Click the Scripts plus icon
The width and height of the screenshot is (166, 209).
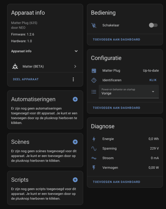click(75, 180)
